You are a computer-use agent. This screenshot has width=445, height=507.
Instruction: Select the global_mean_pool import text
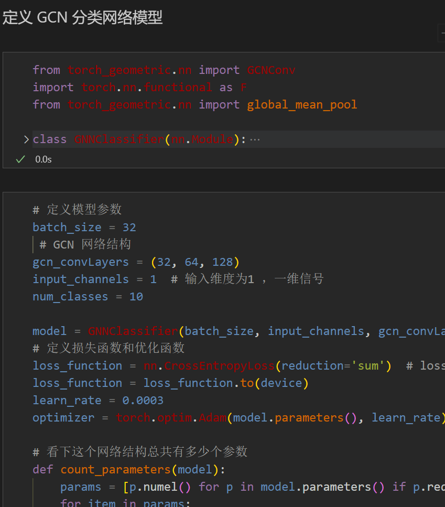(x=302, y=104)
